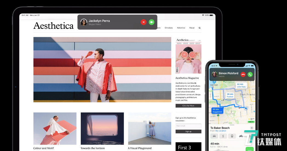Select the walking transport mode icon
Screen dimensions: 287x151
point(223,136)
